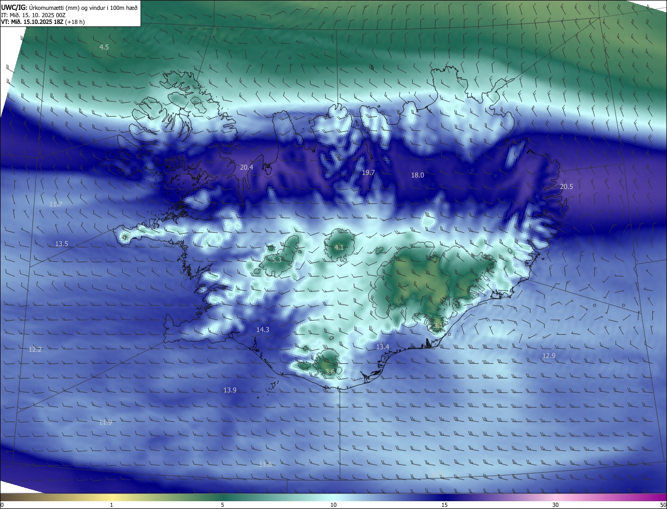667x509 pixels.
Task: Click the 18.0 precipitation value
Action: pyautogui.click(x=417, y=175)
